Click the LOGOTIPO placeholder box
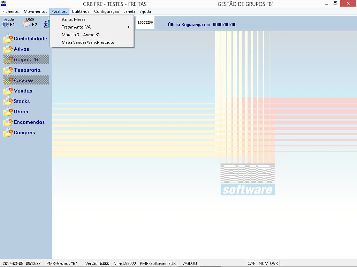357x267 pixels. [x=145, y=23]
